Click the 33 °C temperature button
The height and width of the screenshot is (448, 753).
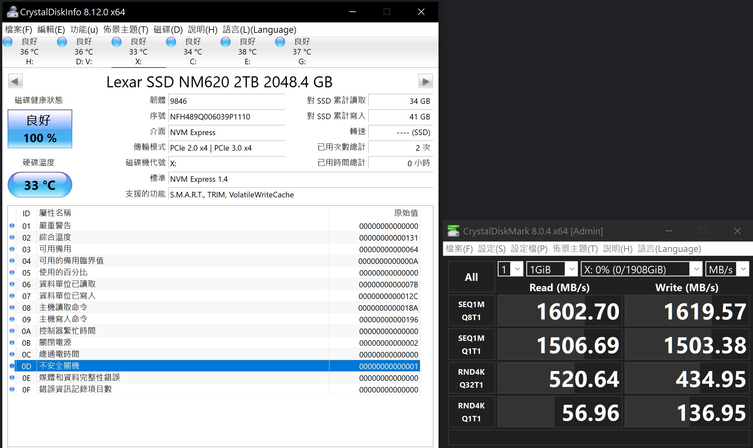pyautogui.click(x=40, y=185)
